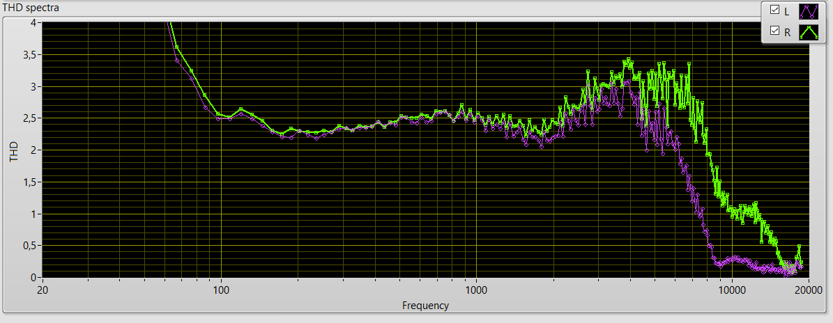Image resolution: width=833 pixels, height=323 pixels.
Task: Click the L label in the plot legend
Action: coord(787,10)
